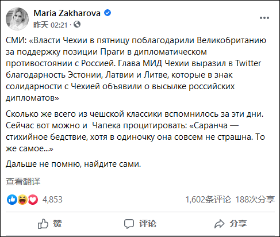Screen dimensions: 280x237
Task: Click the Twitter mention in post text
Action: (x=248, y=63)
